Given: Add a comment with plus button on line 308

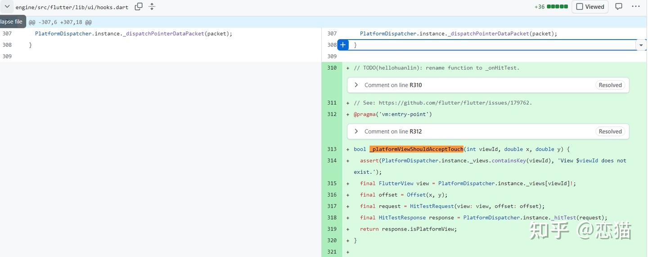Looking at the screenshot, I should [x=343, y=45].
